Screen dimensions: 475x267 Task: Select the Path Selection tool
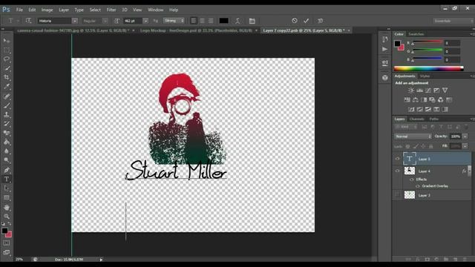point(7,188)
